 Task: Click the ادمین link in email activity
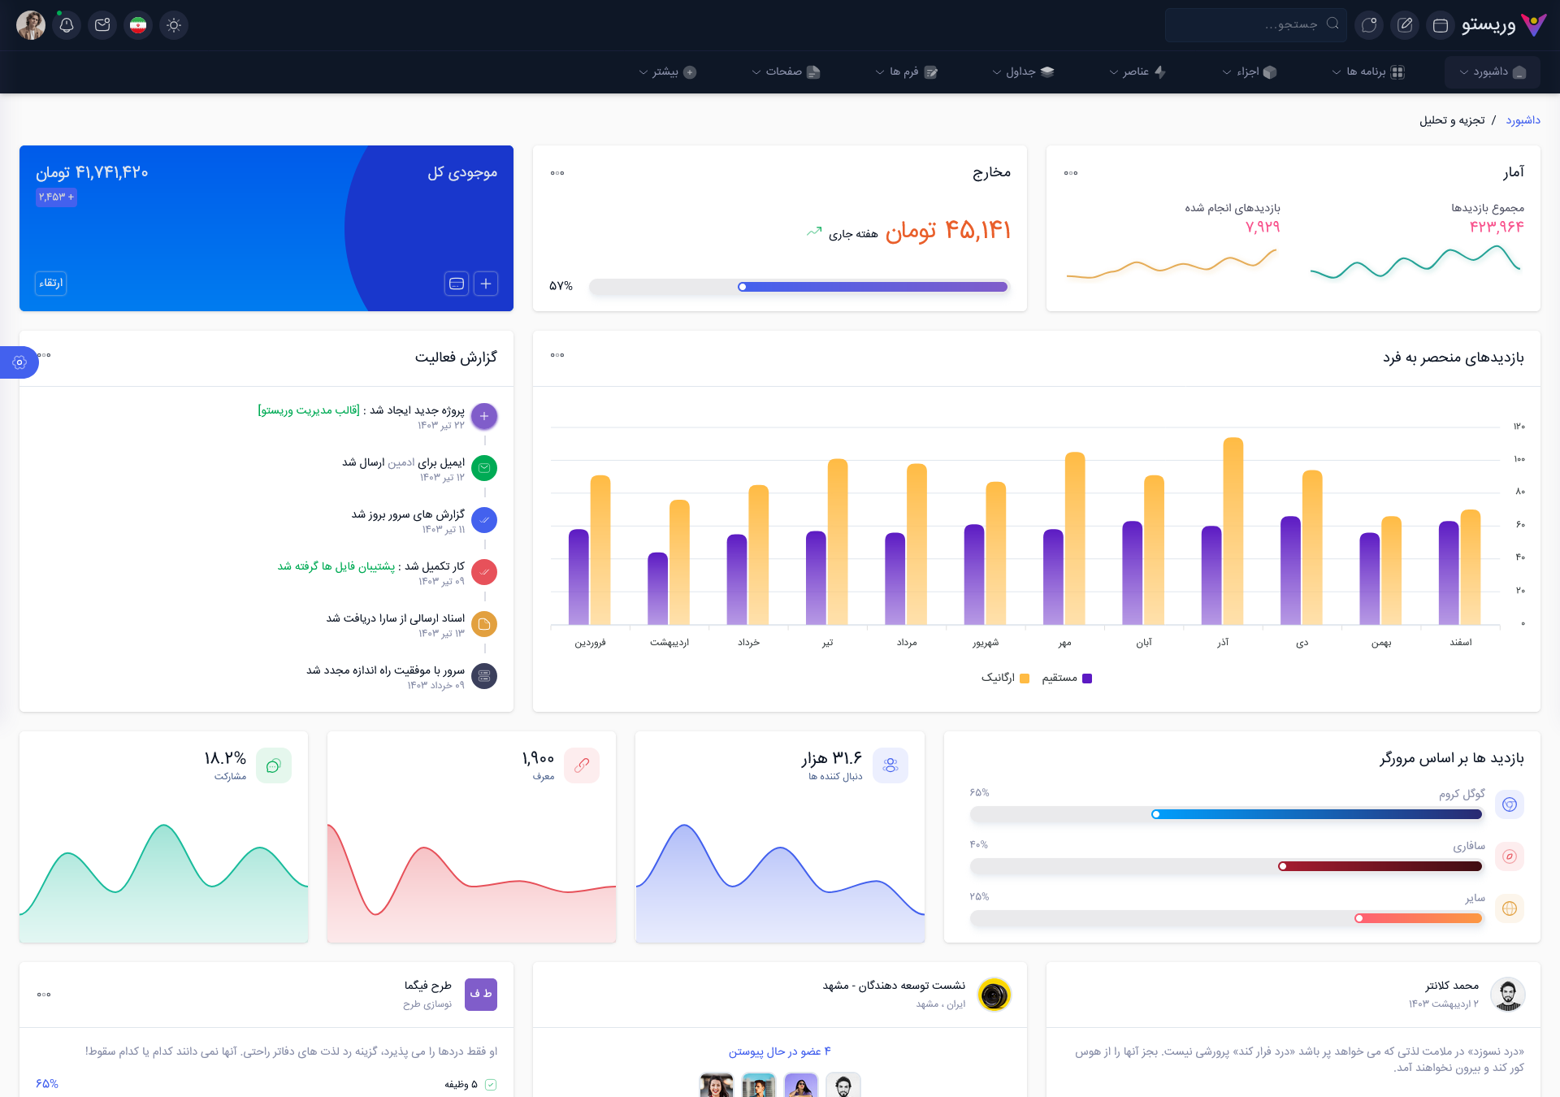coord(401,462)
